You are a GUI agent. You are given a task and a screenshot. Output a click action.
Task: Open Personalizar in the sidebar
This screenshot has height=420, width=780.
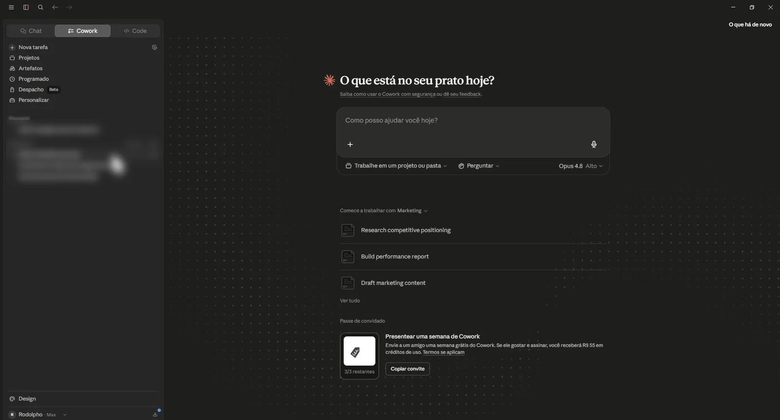[34, 100]
